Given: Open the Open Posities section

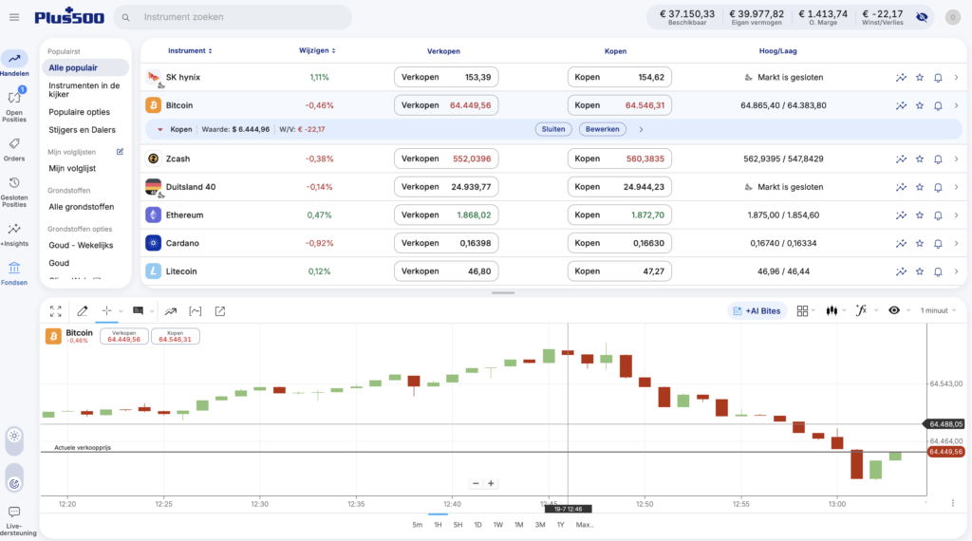Looking at the screenshot, I should click(x=14, y=106).
